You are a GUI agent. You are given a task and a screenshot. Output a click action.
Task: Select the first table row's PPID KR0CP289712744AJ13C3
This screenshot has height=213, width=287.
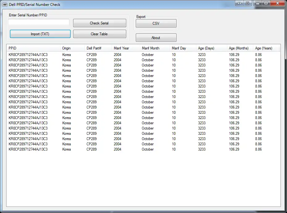pos(28,55)
